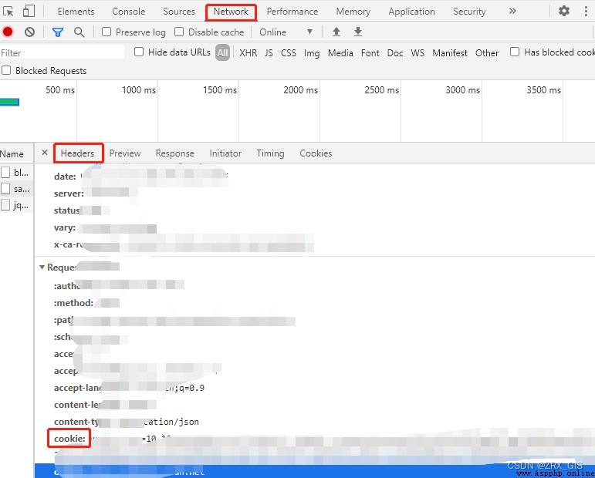
Task: Open the Security tab
Action: [x=469, y=12]
